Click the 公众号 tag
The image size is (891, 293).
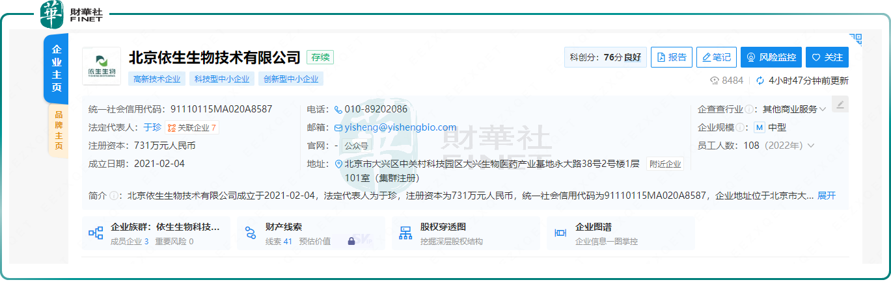click(356, 146)
